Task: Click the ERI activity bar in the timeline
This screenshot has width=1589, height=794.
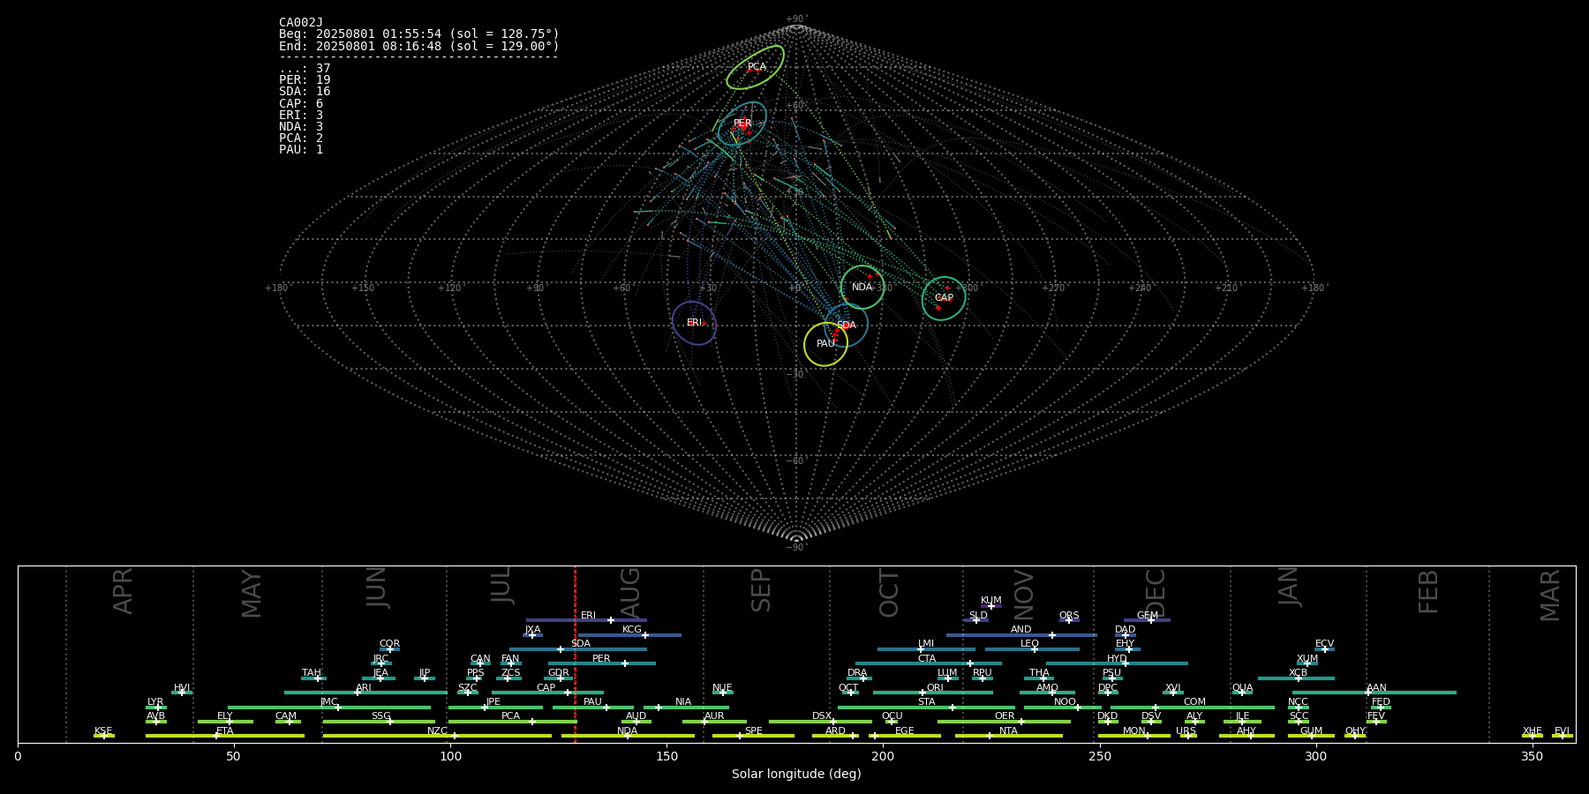Action: [586, 620]
